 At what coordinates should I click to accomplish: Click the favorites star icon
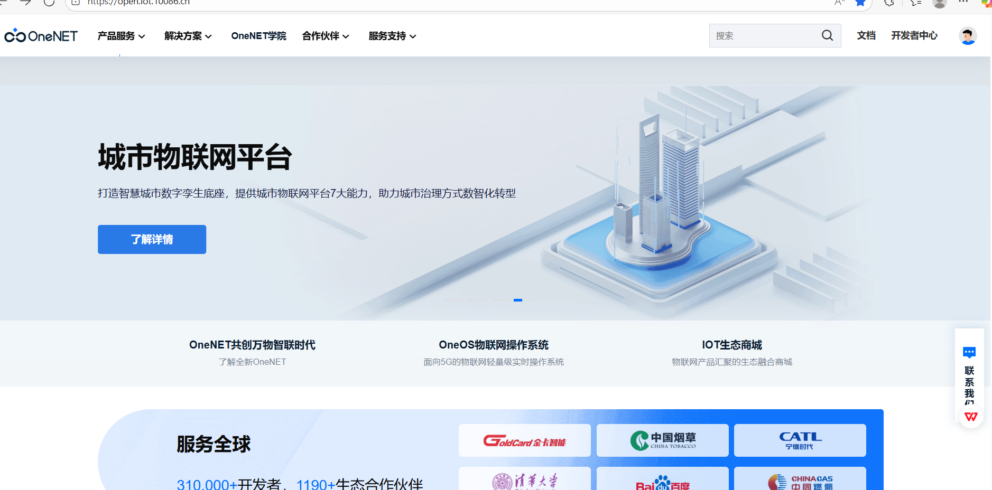click(x=860, y=3)
